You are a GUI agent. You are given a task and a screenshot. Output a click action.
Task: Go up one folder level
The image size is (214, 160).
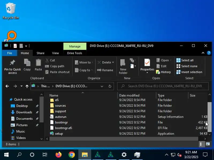[27, 86]
